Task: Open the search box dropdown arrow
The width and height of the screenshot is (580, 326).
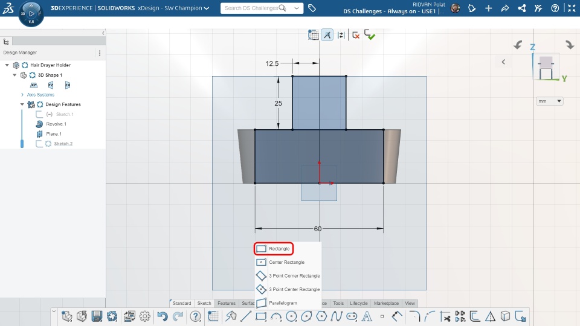Action: pos(296,8)
